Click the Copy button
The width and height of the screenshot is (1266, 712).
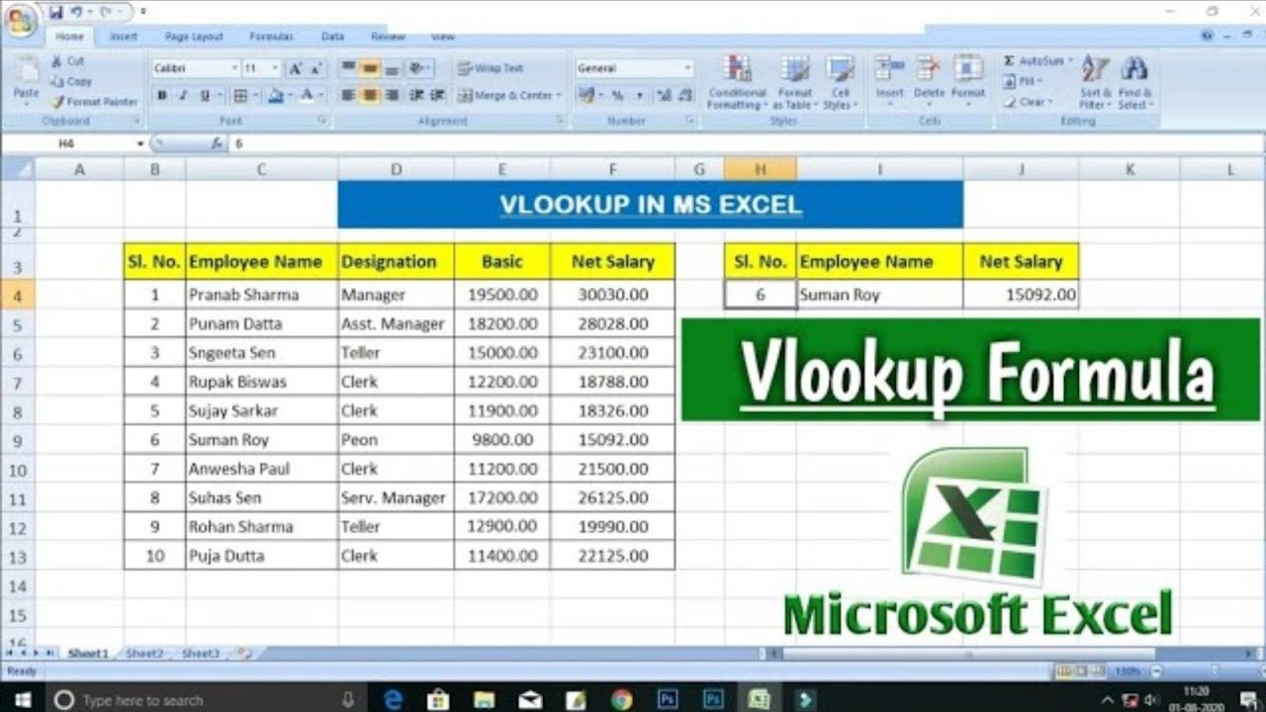(x=71, y=82)
